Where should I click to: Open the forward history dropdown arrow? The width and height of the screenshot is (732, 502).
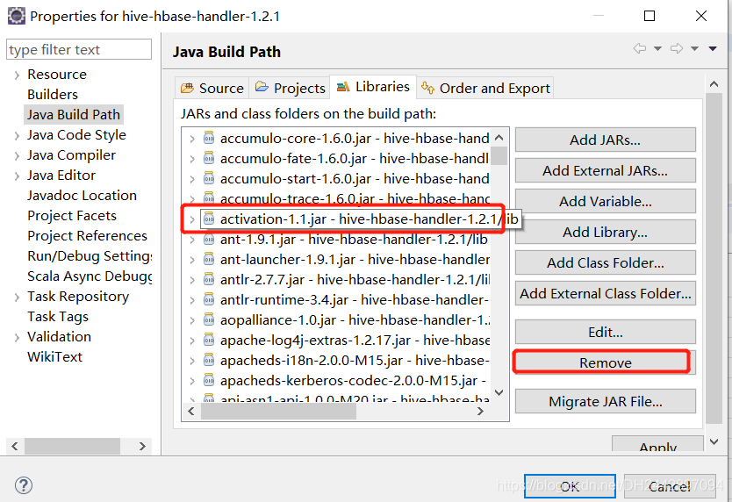click(694, 48)
